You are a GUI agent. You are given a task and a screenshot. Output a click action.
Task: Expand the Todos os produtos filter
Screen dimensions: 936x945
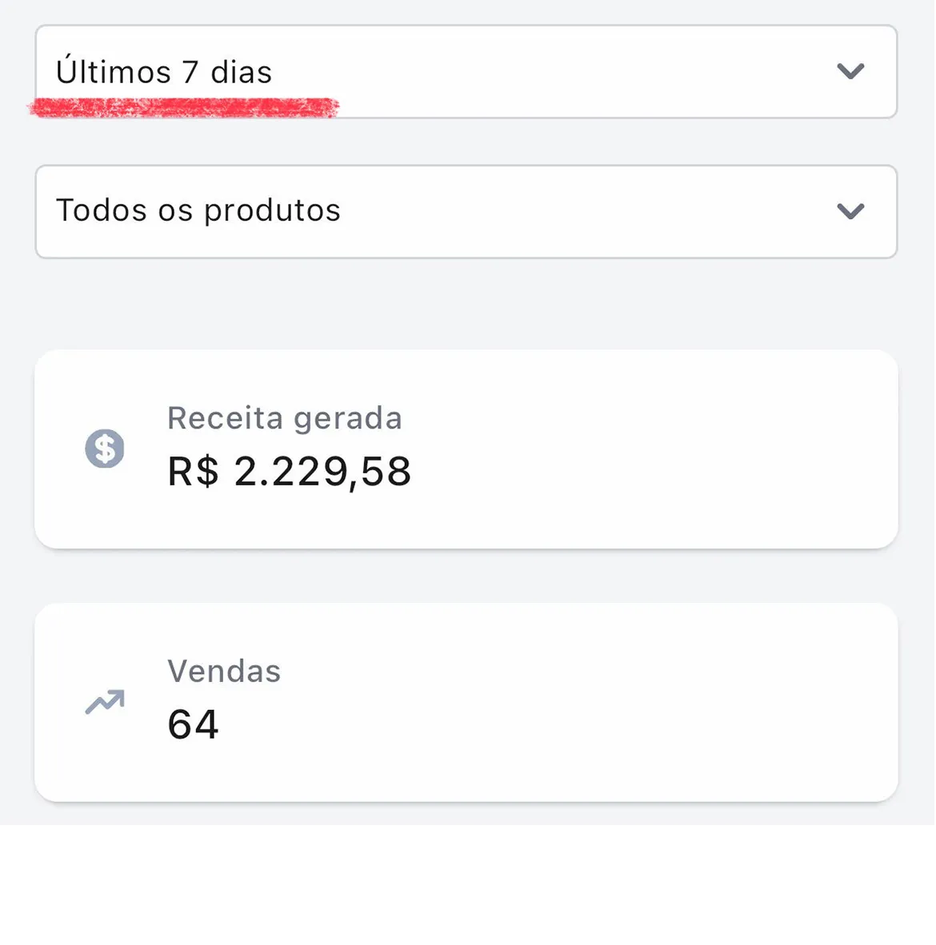[466, 212]
